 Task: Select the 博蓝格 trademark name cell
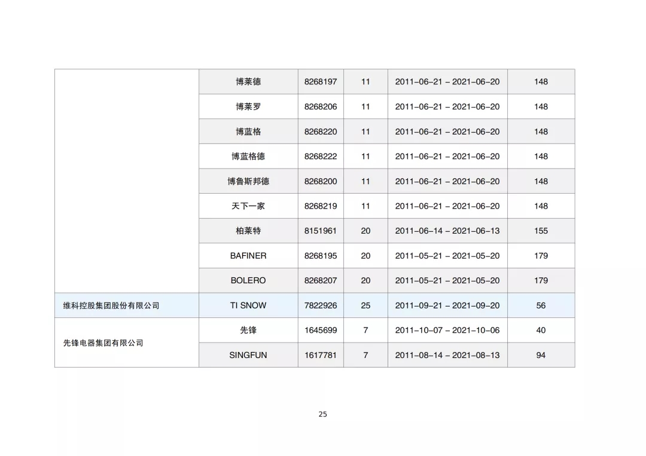point(248,131)
